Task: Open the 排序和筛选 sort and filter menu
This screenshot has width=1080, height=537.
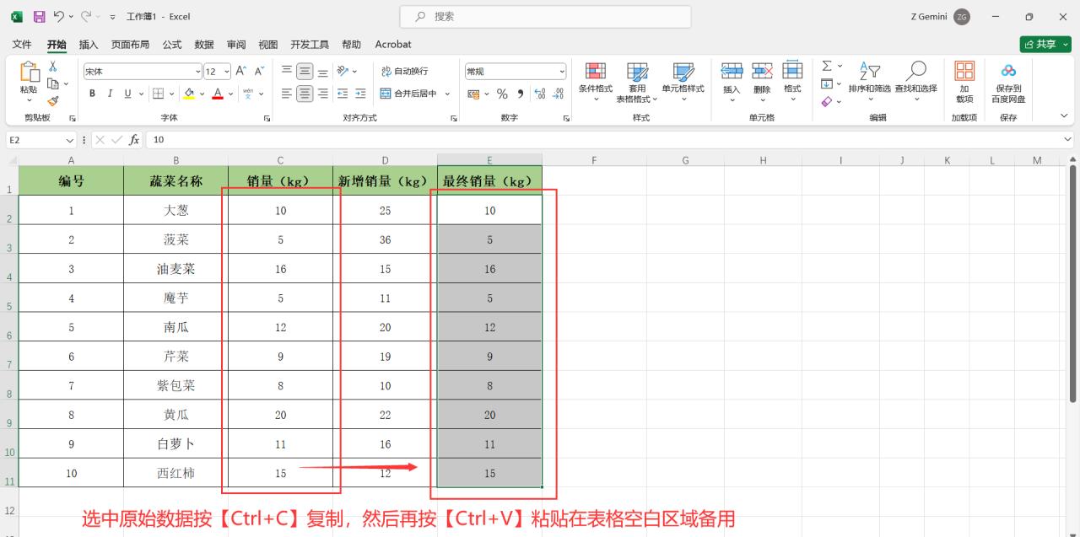Action: [x=869, y=82]
